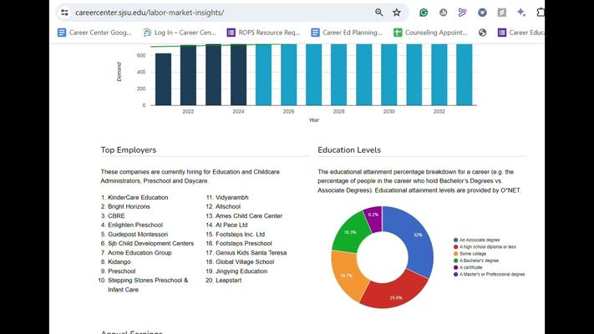Open the Grammarly extension icon
This screenshot has width=594, height=334.
(424, 13)
